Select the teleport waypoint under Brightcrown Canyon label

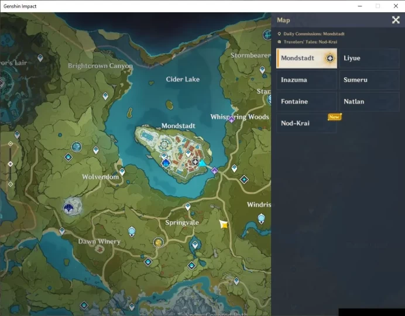[x=105, y=96]
